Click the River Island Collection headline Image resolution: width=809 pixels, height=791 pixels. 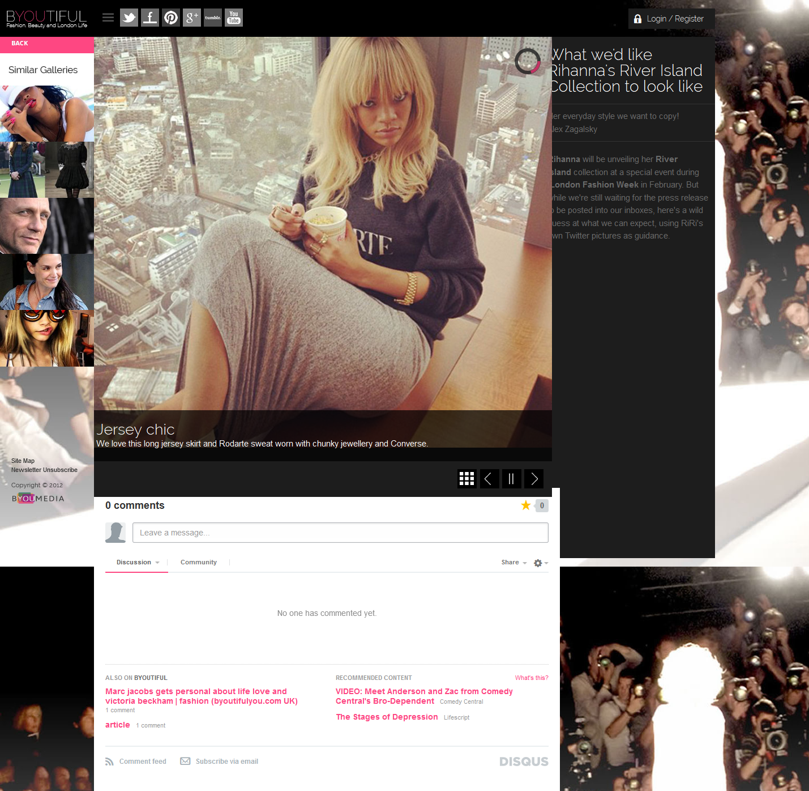[627, 70]
